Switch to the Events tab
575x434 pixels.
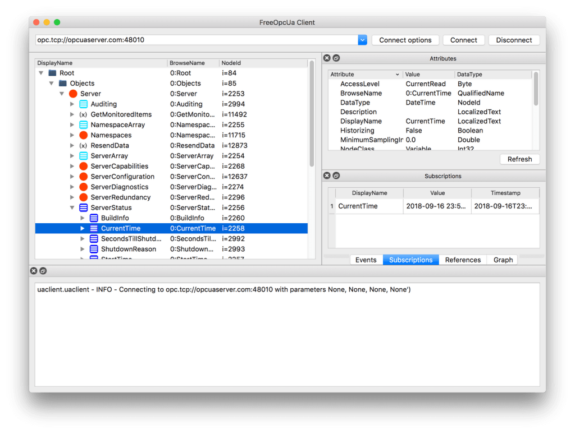pyautogui.click(x=366, y=260)
